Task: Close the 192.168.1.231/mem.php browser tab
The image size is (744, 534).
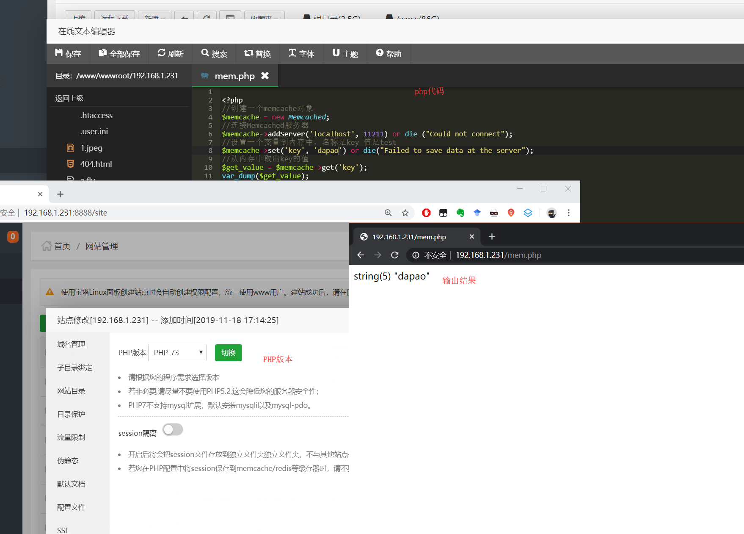Action: pyautogui.click(x=472, y=237)
